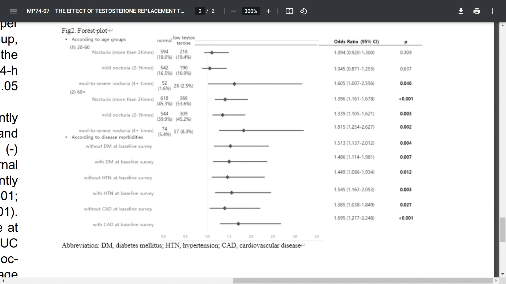Click p value 0.046
Image resolution: width=506 pixels, height=284 pixels.
coord(405,83)
